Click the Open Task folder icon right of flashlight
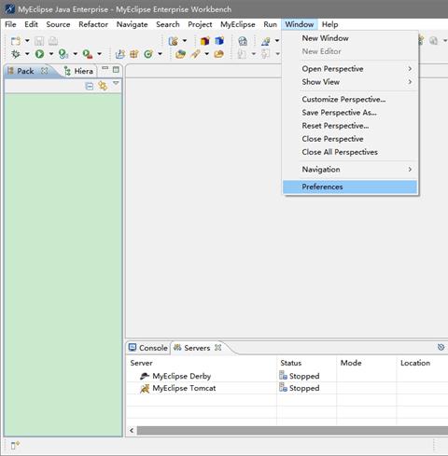 [219, 54]
